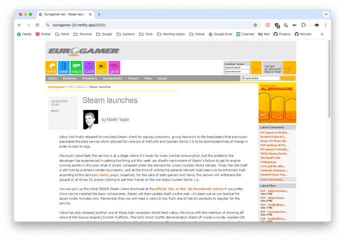
Task: Select the GBA platform icon
Action: coord(114,67)
